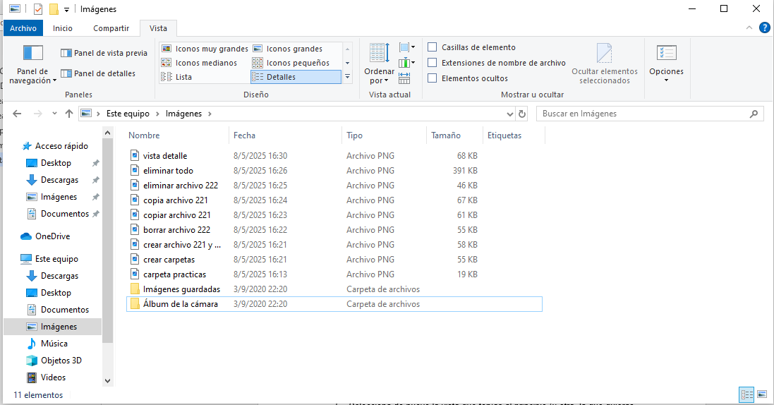Image resolution: width=774 pixels, height=405 pixels.
Task: Expand the layout gallery more arrow
Action: pos(347,77)
